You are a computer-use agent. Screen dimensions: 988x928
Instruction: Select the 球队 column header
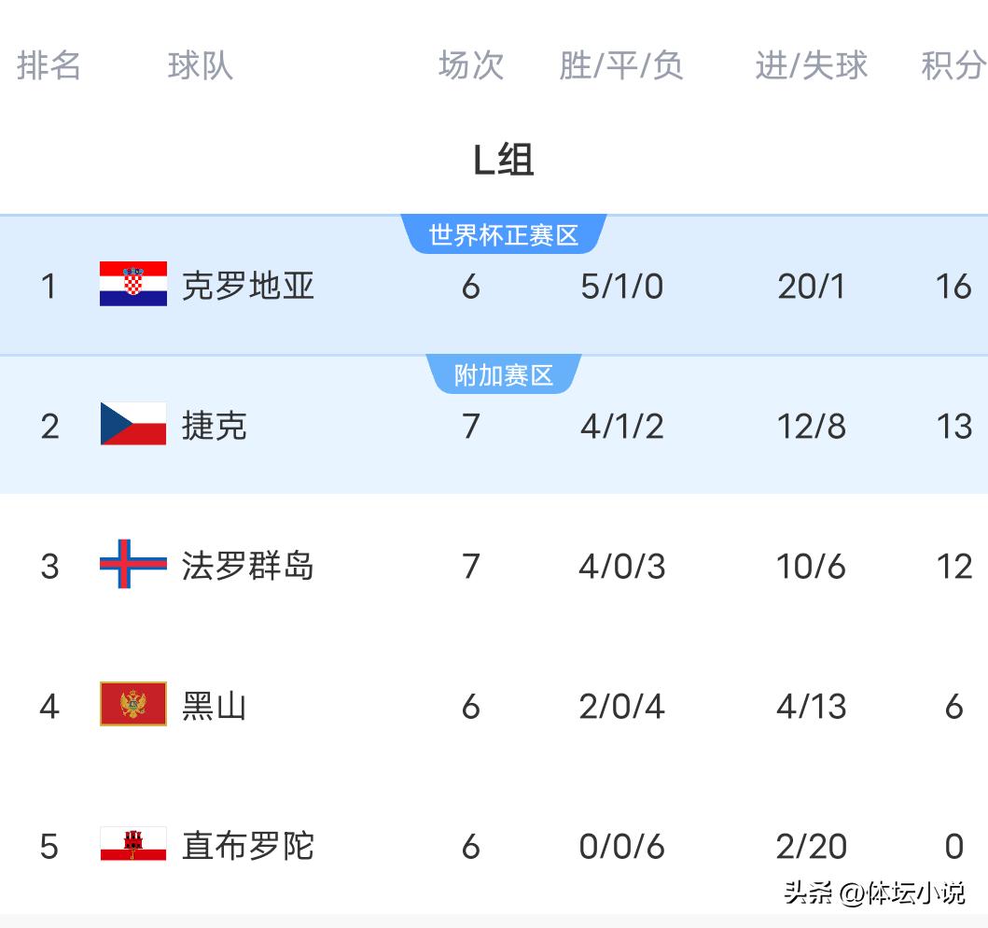(x=201, y=66)
